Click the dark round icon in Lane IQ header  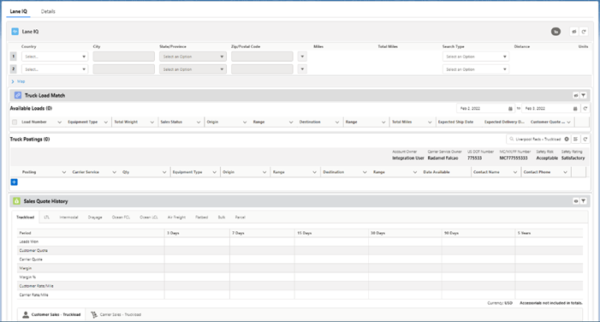[x=555, y=32]
